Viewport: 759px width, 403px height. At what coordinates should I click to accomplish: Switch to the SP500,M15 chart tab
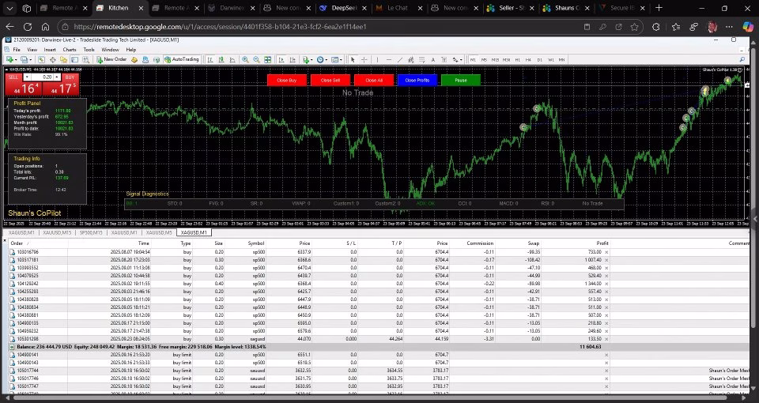click(x=91, y=232)
